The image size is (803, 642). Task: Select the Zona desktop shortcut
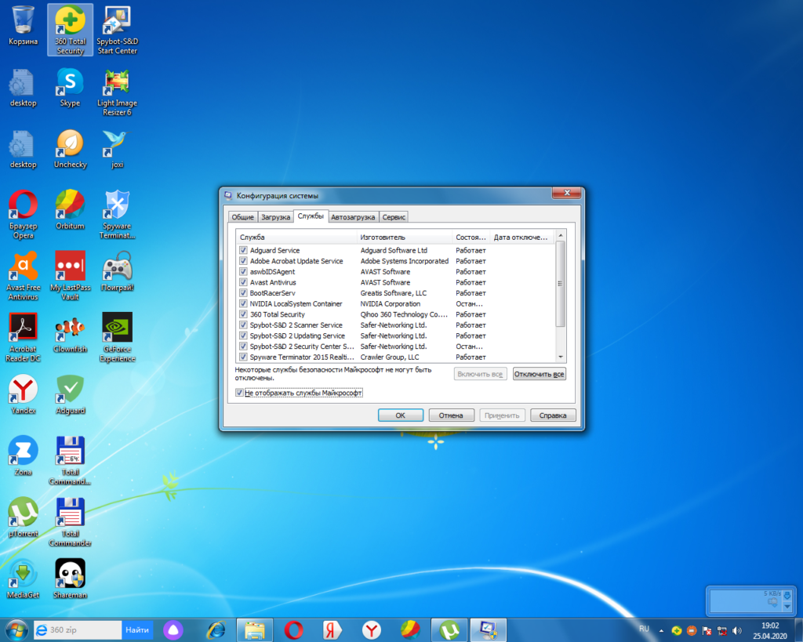pyautogui.click(x=23, y=455)
